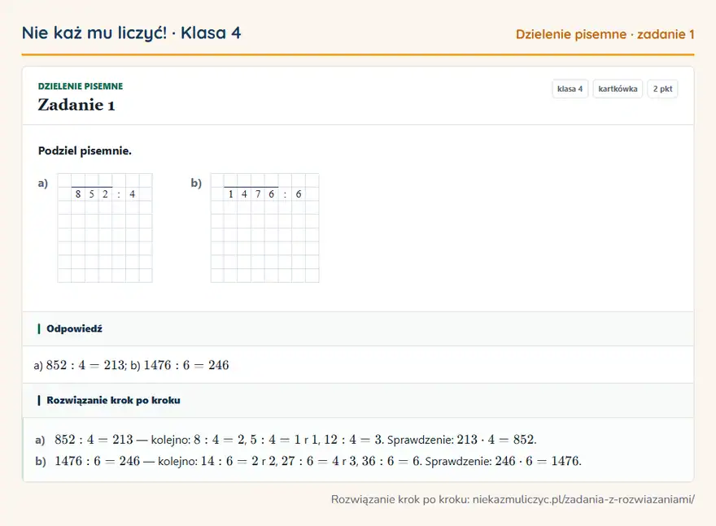Viewport: 716px width, 526px height.
Task: Click the division grid for 852 : 4
Action: click(105, 228)
